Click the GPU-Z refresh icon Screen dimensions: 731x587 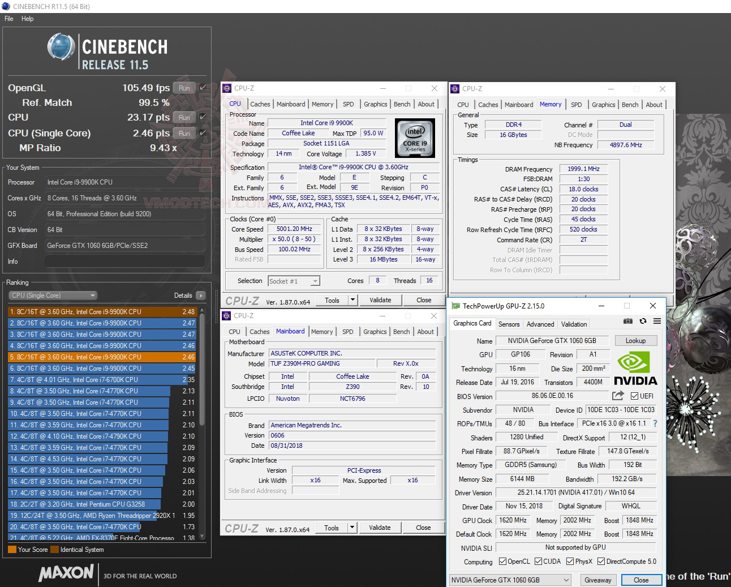click(643, 321)
